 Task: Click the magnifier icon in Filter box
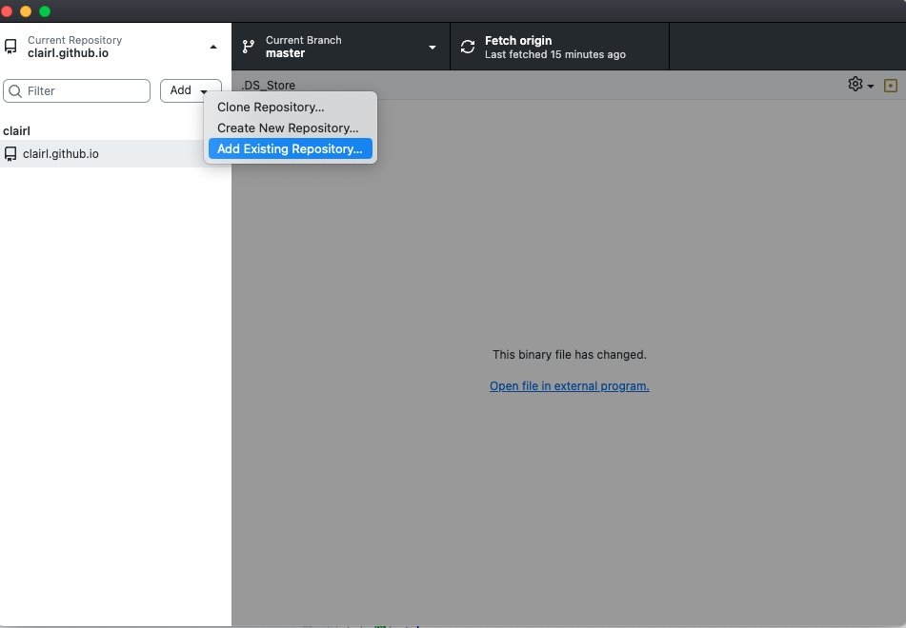point(15,91)
